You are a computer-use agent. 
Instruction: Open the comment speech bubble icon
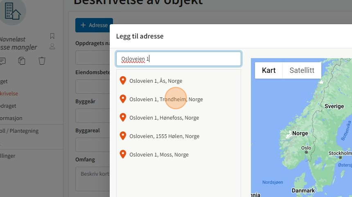coord(2,61)
